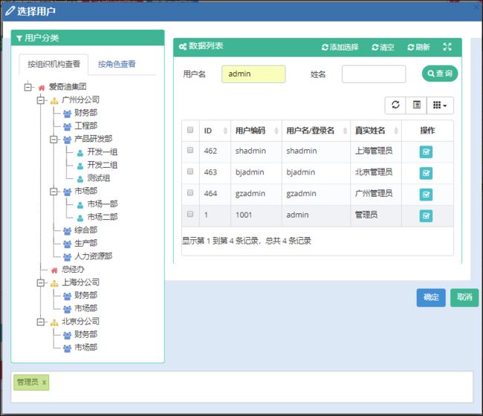Image resolution: width=483 pixels, height=416 pixels.
Task: Switch to the 按组织机构查看 tab
Action: 54,64
